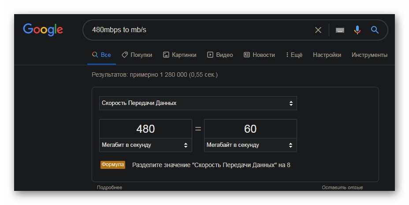This screenshot has height=205, width=409.
Task: Open the Покупки tab
Action: point(137,55)
